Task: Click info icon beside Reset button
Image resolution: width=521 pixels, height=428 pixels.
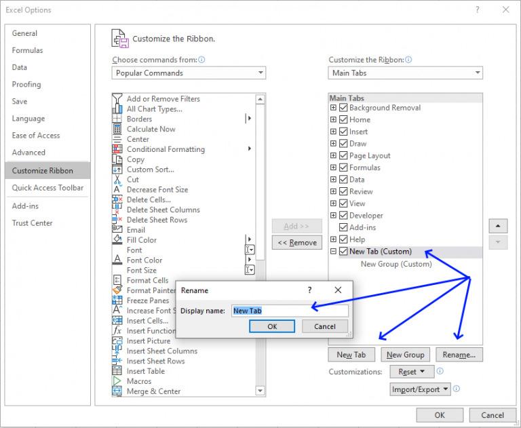Action: coord(440,371)
